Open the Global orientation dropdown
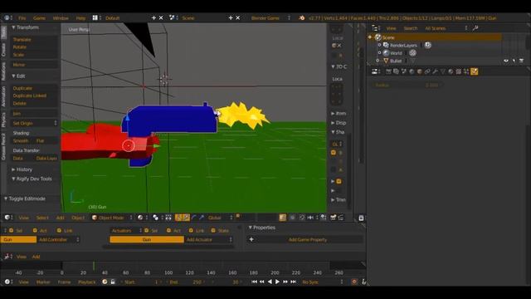The height and width of the screenshot is (299, 531). click(x=220, y=218)
